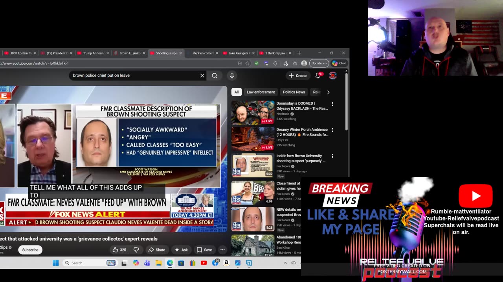The width and height of the screenshot is (503, 282).
Task: Click the Share button
Action: click(156, 250)
